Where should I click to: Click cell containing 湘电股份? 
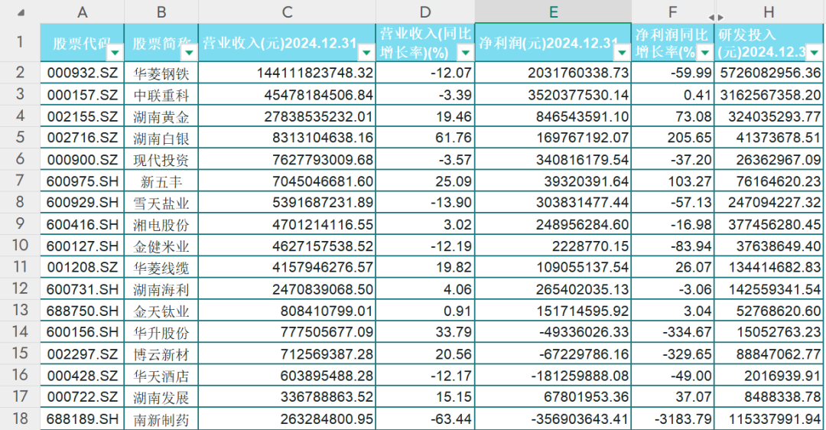(x=161, y=224)
